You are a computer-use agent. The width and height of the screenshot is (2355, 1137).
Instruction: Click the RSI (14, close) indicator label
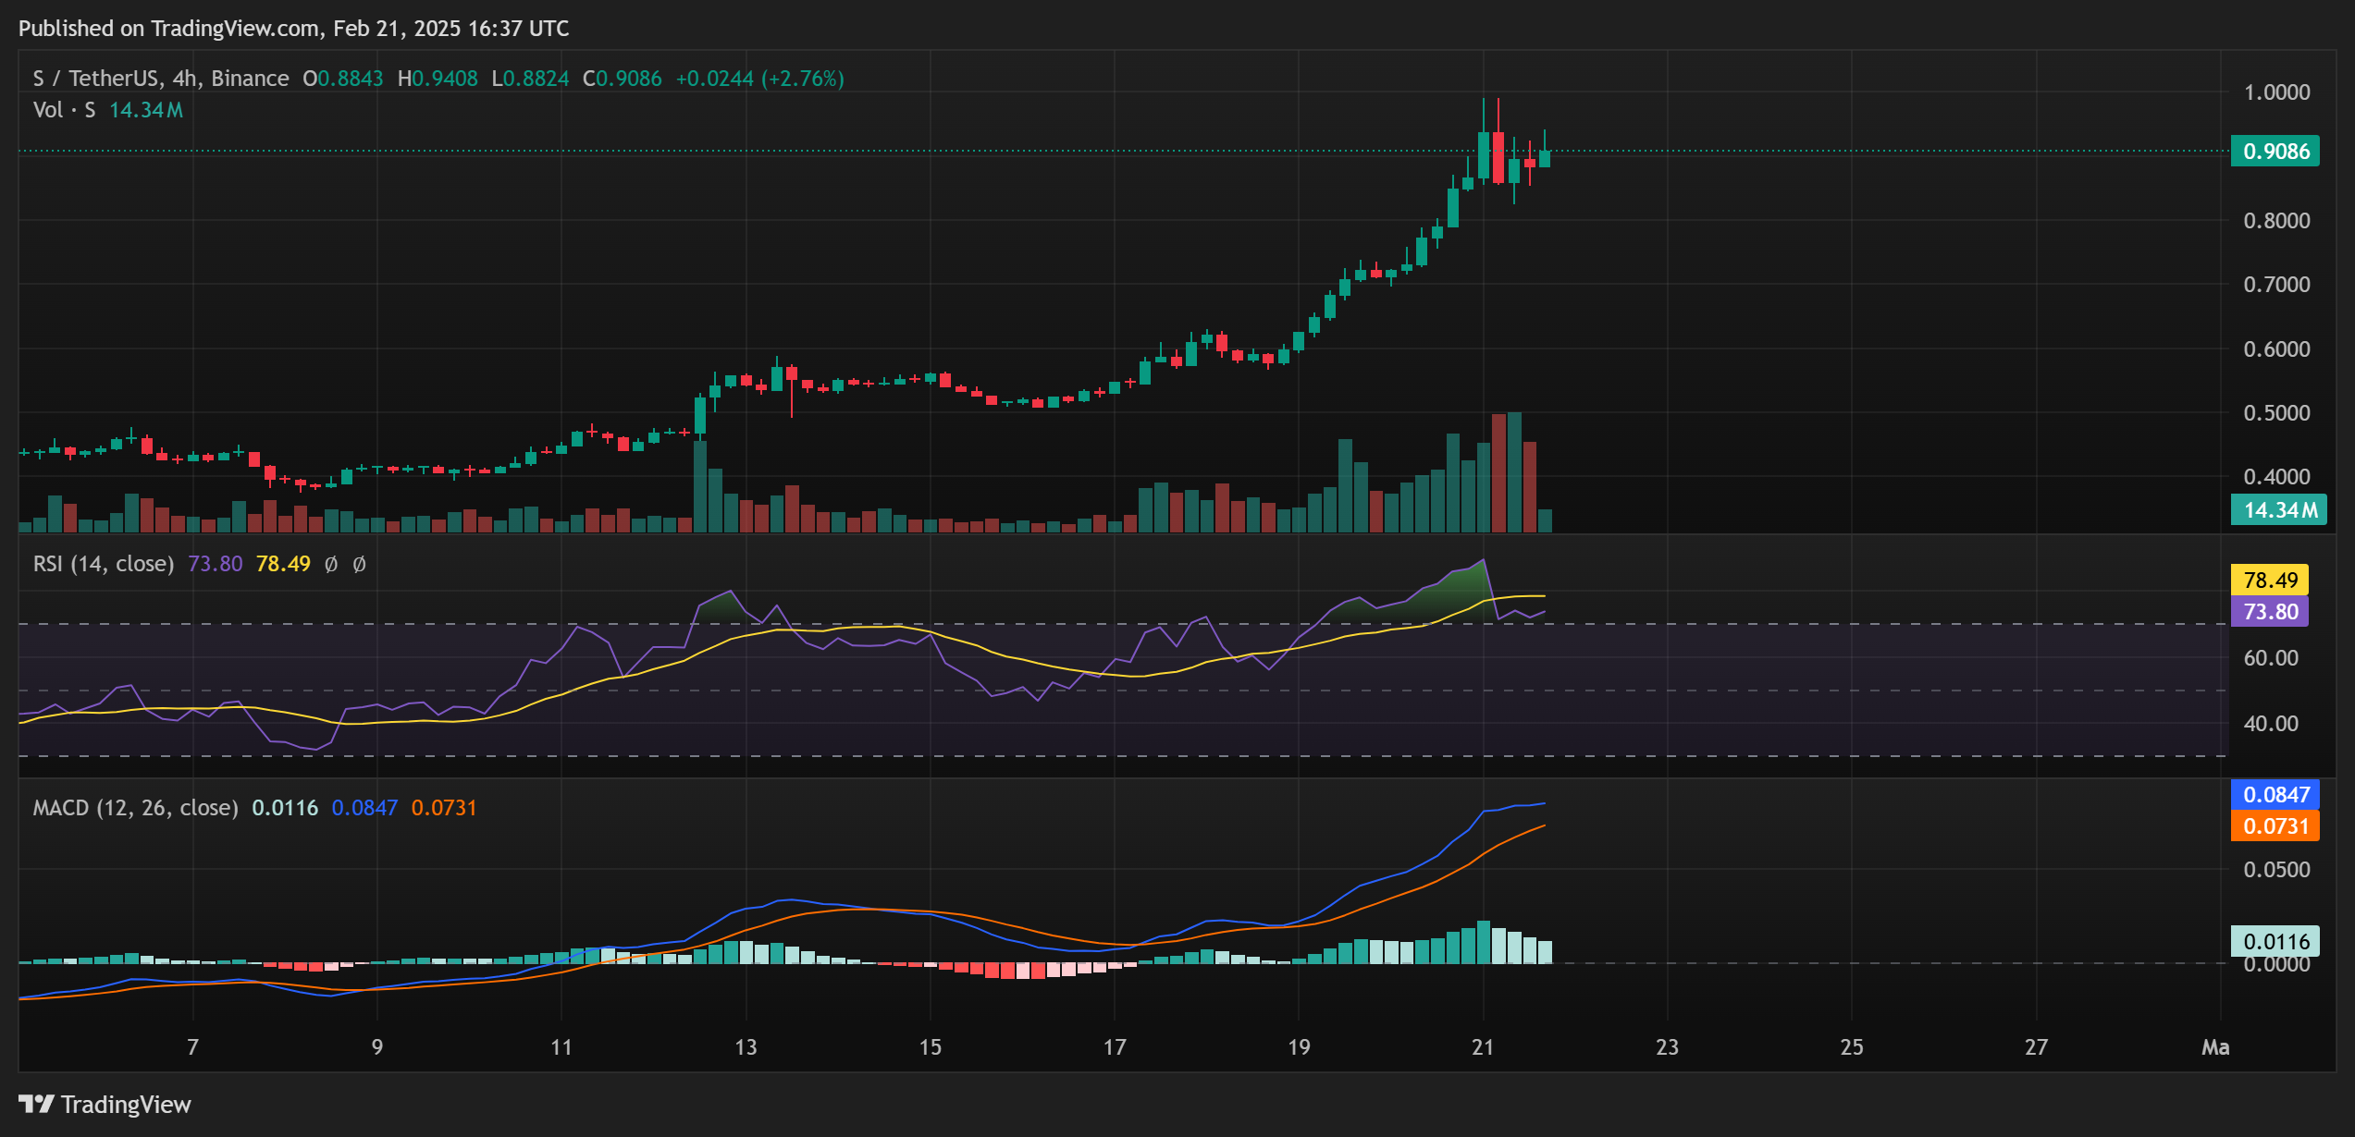tap(104, 564)
